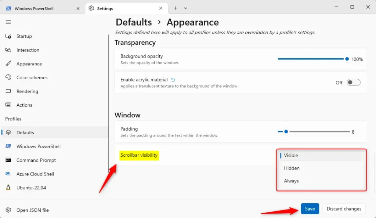Switch to the Settings tab
Image resolution: width=376 pixels, height=218 pixels.
[x=127, y=8]
